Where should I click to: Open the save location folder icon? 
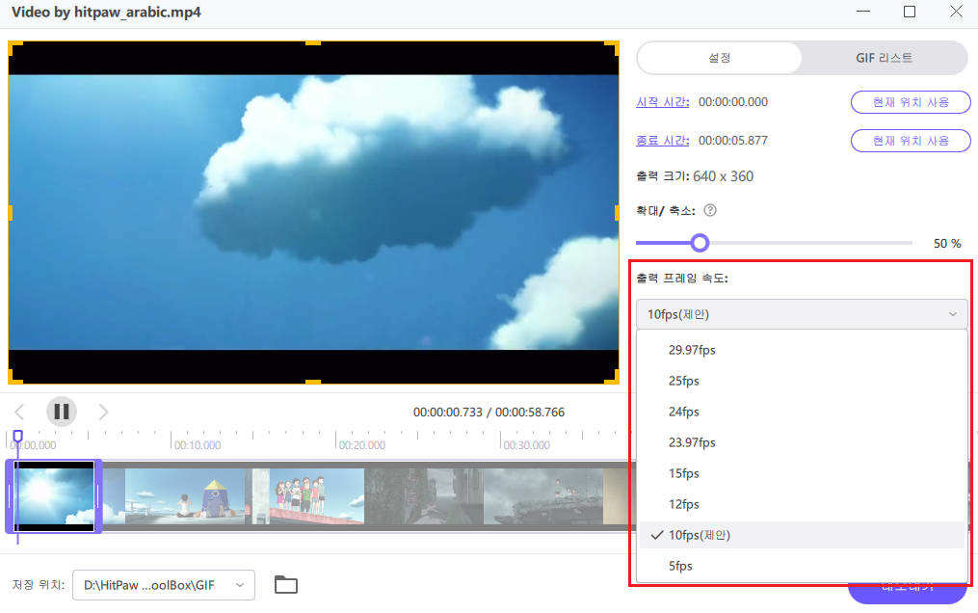(285, 584)
